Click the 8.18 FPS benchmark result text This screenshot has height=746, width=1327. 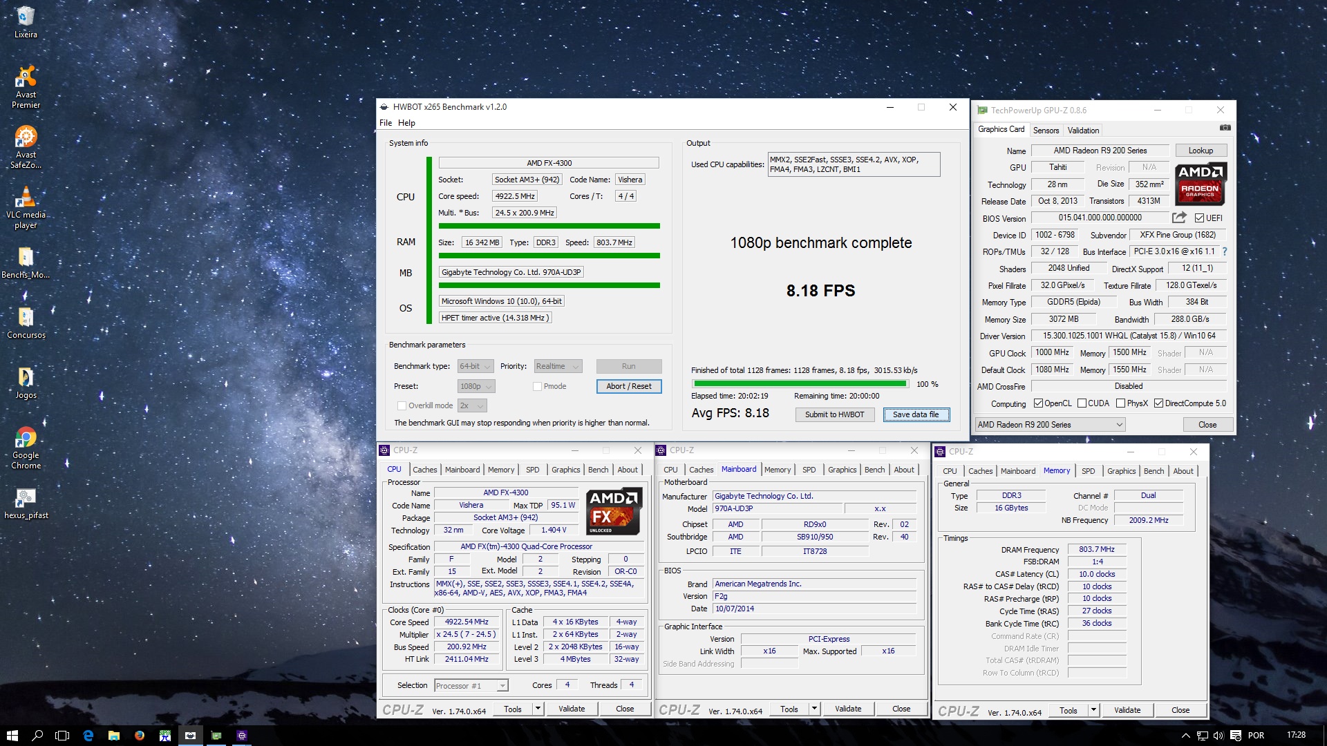coord(820,291)
